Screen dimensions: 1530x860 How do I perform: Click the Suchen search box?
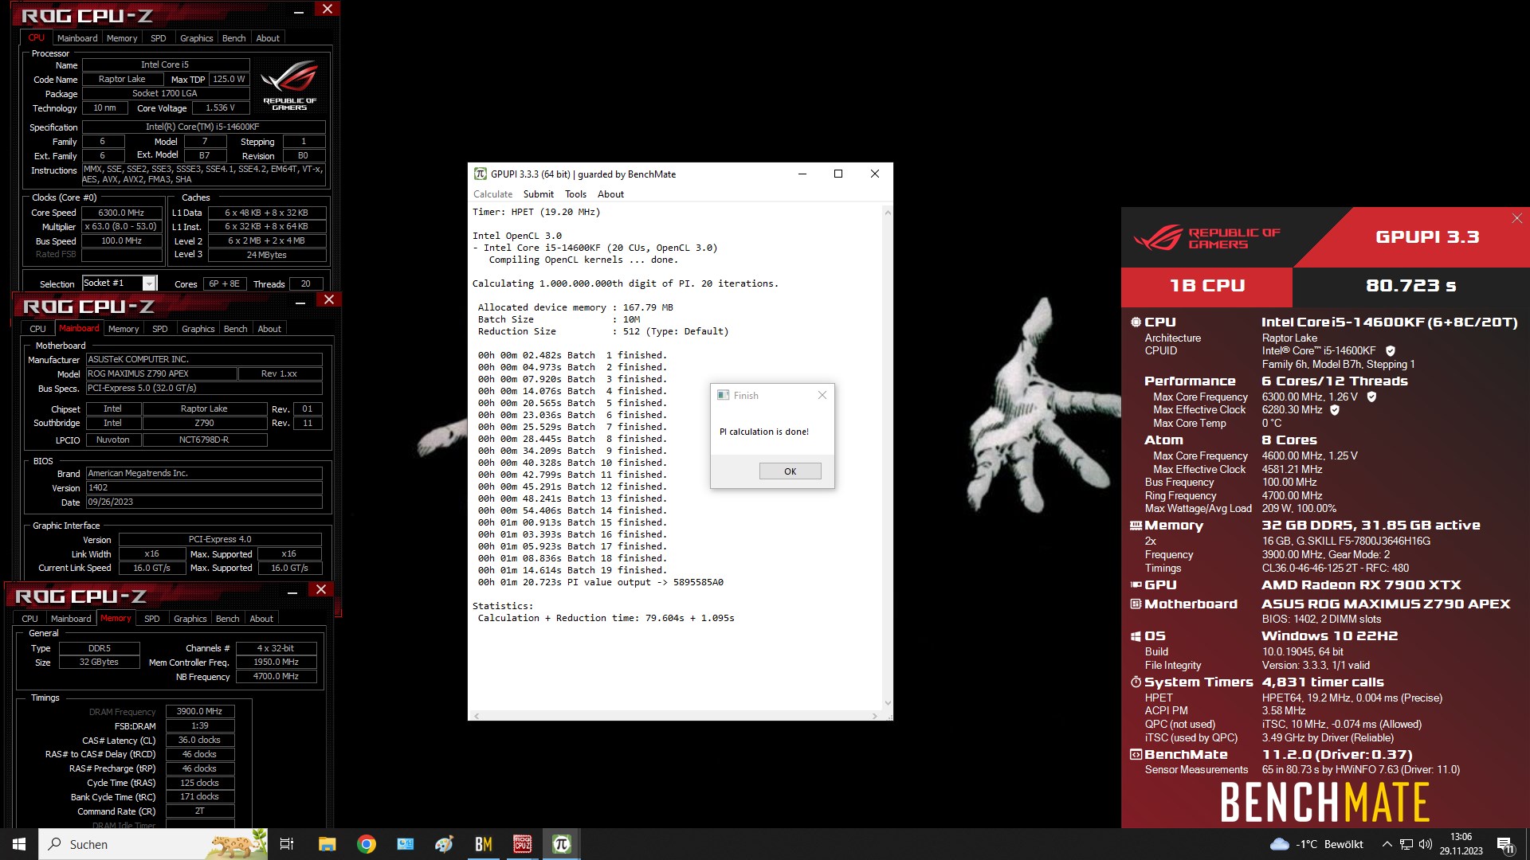(x=154, y=844)
